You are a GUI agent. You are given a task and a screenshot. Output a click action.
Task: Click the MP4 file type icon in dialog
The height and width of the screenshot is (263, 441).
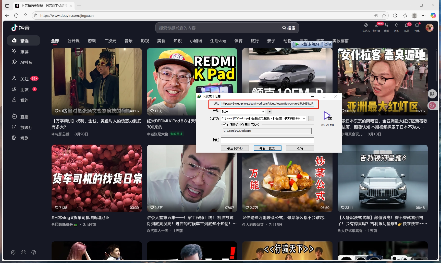(x=327, y=116)
